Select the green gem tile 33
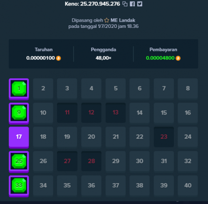208x204 pixels. 19,186
